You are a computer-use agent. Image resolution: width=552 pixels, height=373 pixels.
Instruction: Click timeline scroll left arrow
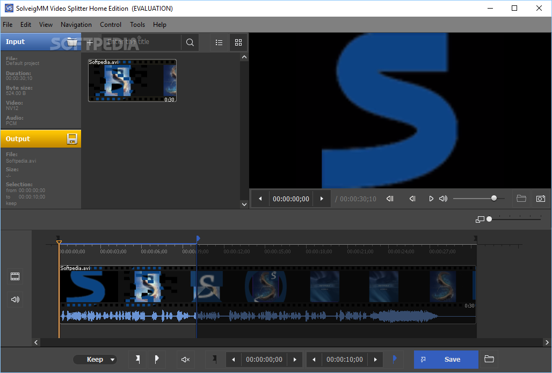click(36, 342)
